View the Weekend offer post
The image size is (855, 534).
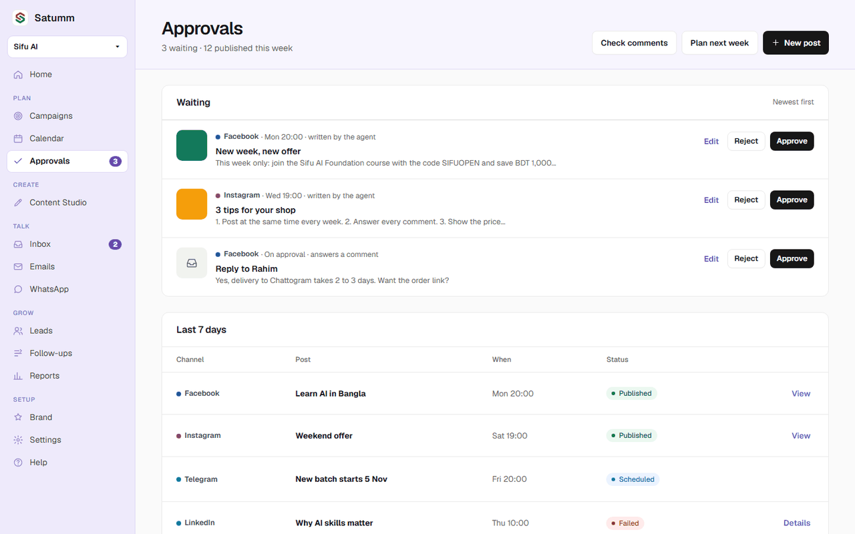[801, 436]
